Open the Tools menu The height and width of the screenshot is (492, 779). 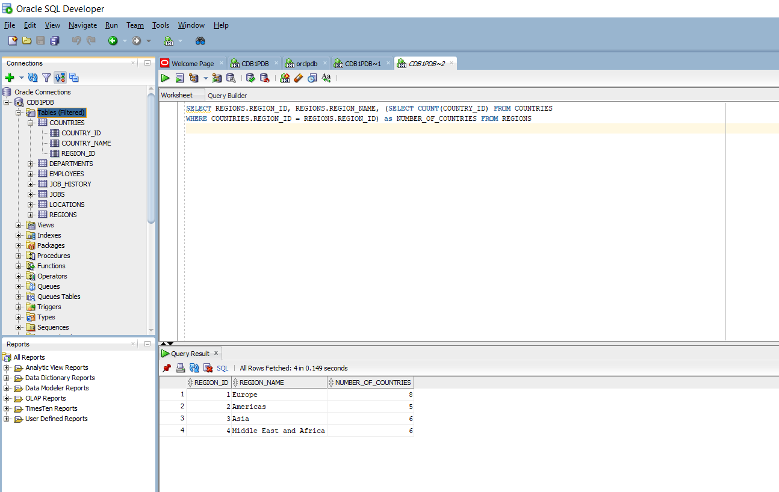point(161,25)
